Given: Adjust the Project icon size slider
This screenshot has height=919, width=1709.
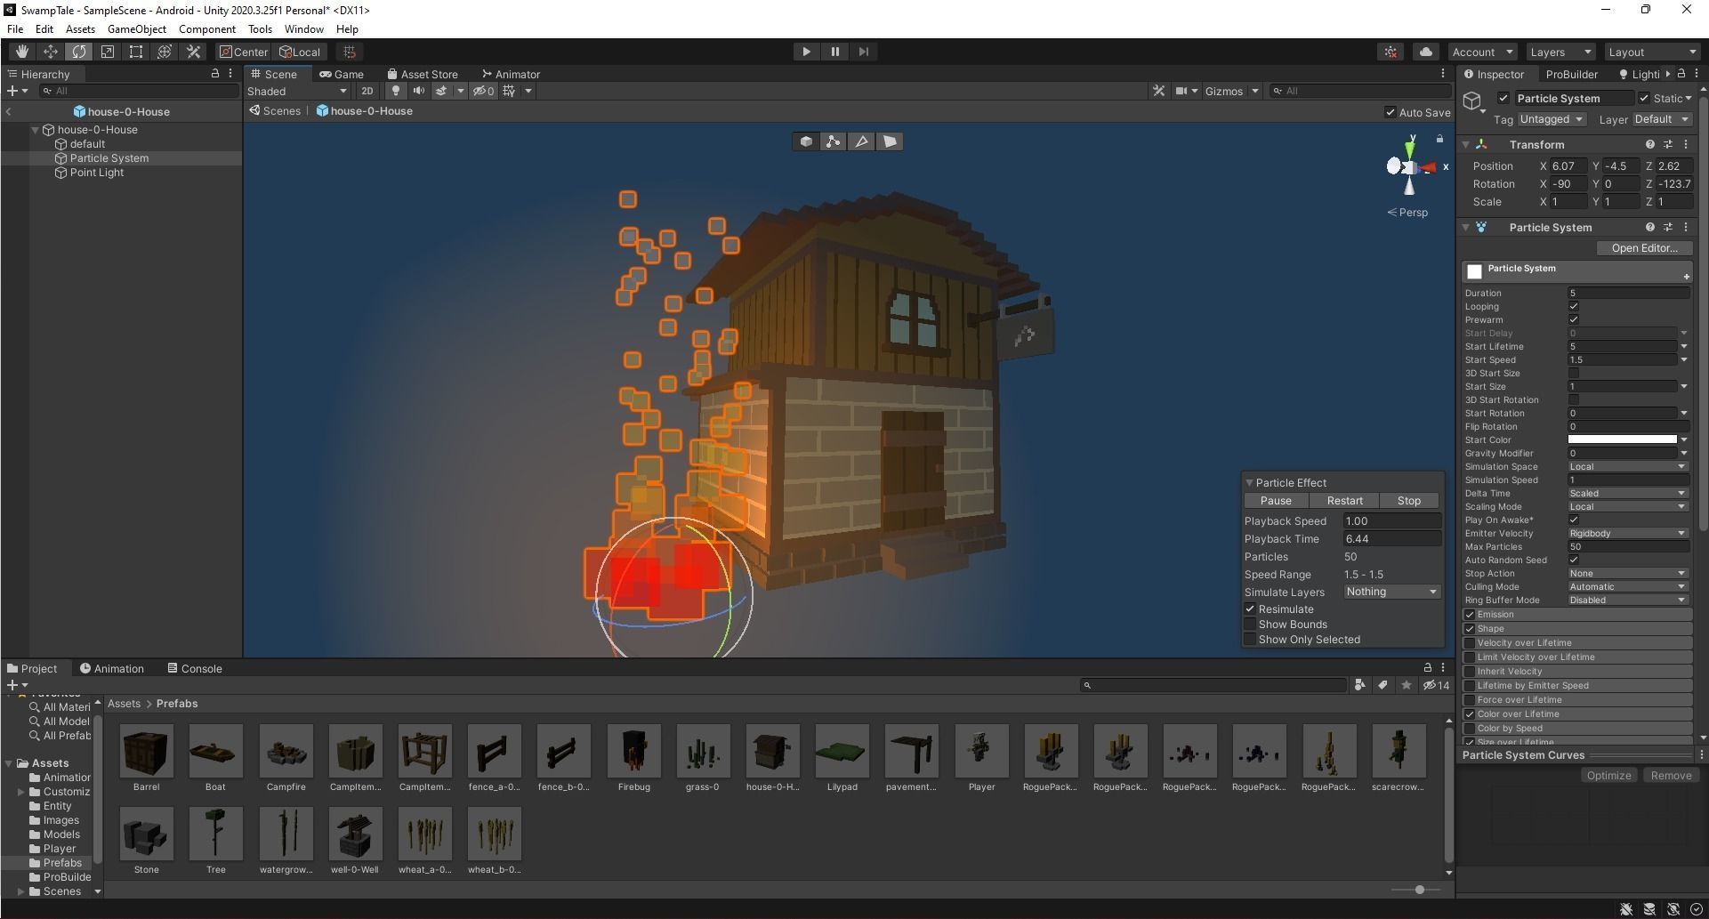Looking at the screenshot, I should click(x=1419, y=890).
